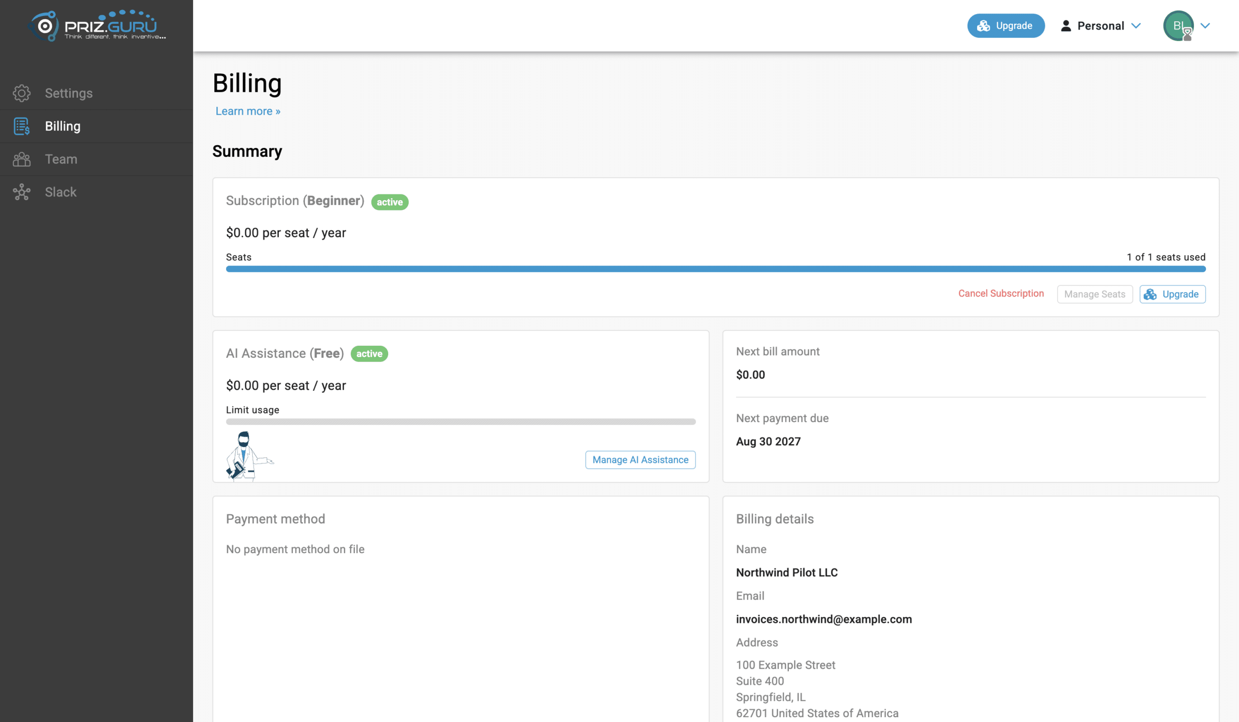Go to Team in the sidebar
1239x722 pixels.
point(96,159)
